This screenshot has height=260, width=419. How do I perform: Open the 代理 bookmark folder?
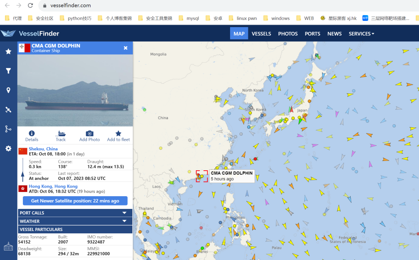coord(13,18)
